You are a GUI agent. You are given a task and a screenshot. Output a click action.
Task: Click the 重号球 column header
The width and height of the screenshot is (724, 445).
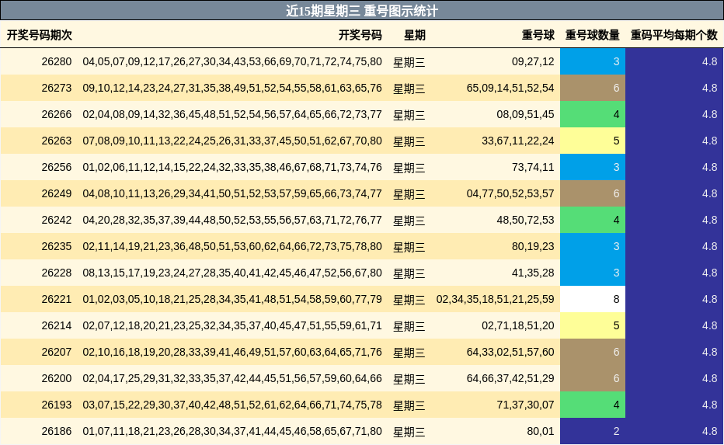(x=538, y=35)
